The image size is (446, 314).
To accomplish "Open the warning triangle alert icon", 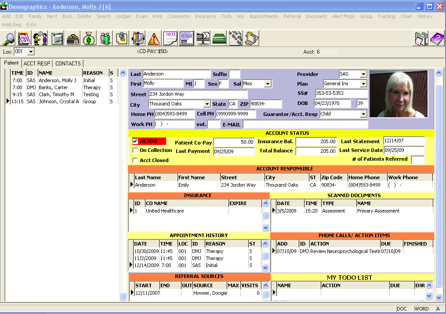I will click(x=154, y=39).
